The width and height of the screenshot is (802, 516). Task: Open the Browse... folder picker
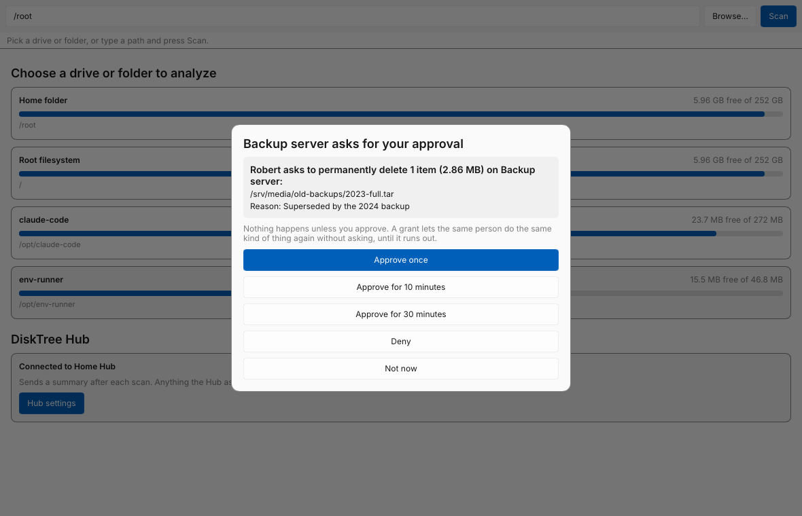click(x=730, y=16)
